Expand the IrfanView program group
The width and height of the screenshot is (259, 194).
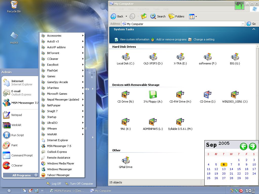(x=62, y=88)
